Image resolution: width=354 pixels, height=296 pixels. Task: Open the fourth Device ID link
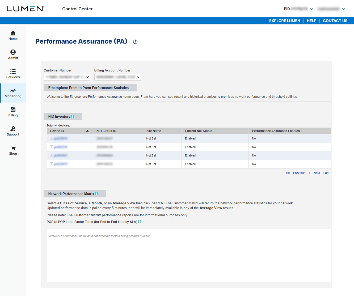pos(61,164)
